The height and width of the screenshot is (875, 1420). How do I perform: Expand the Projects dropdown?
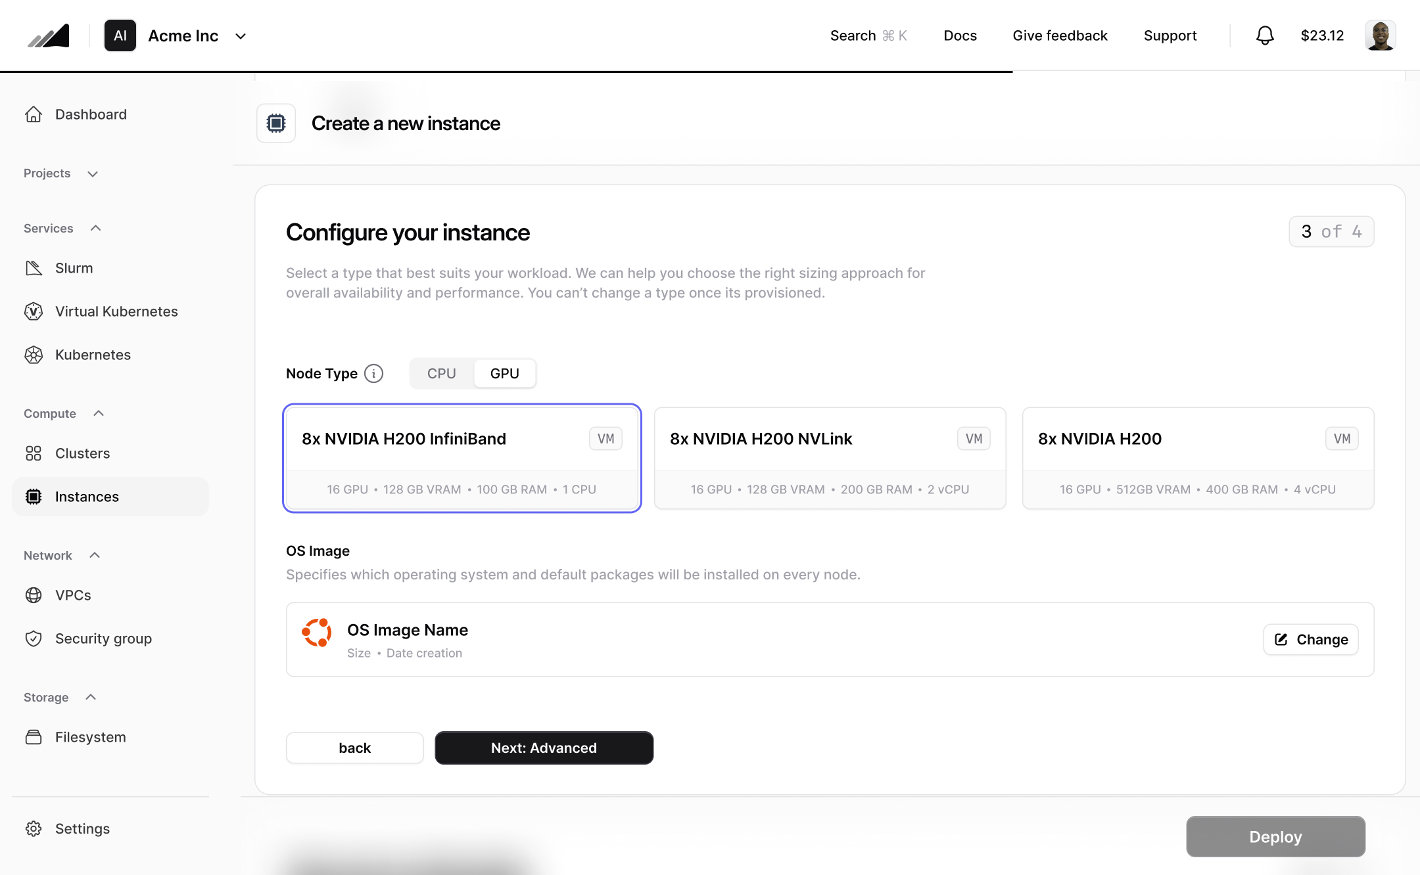92,173
